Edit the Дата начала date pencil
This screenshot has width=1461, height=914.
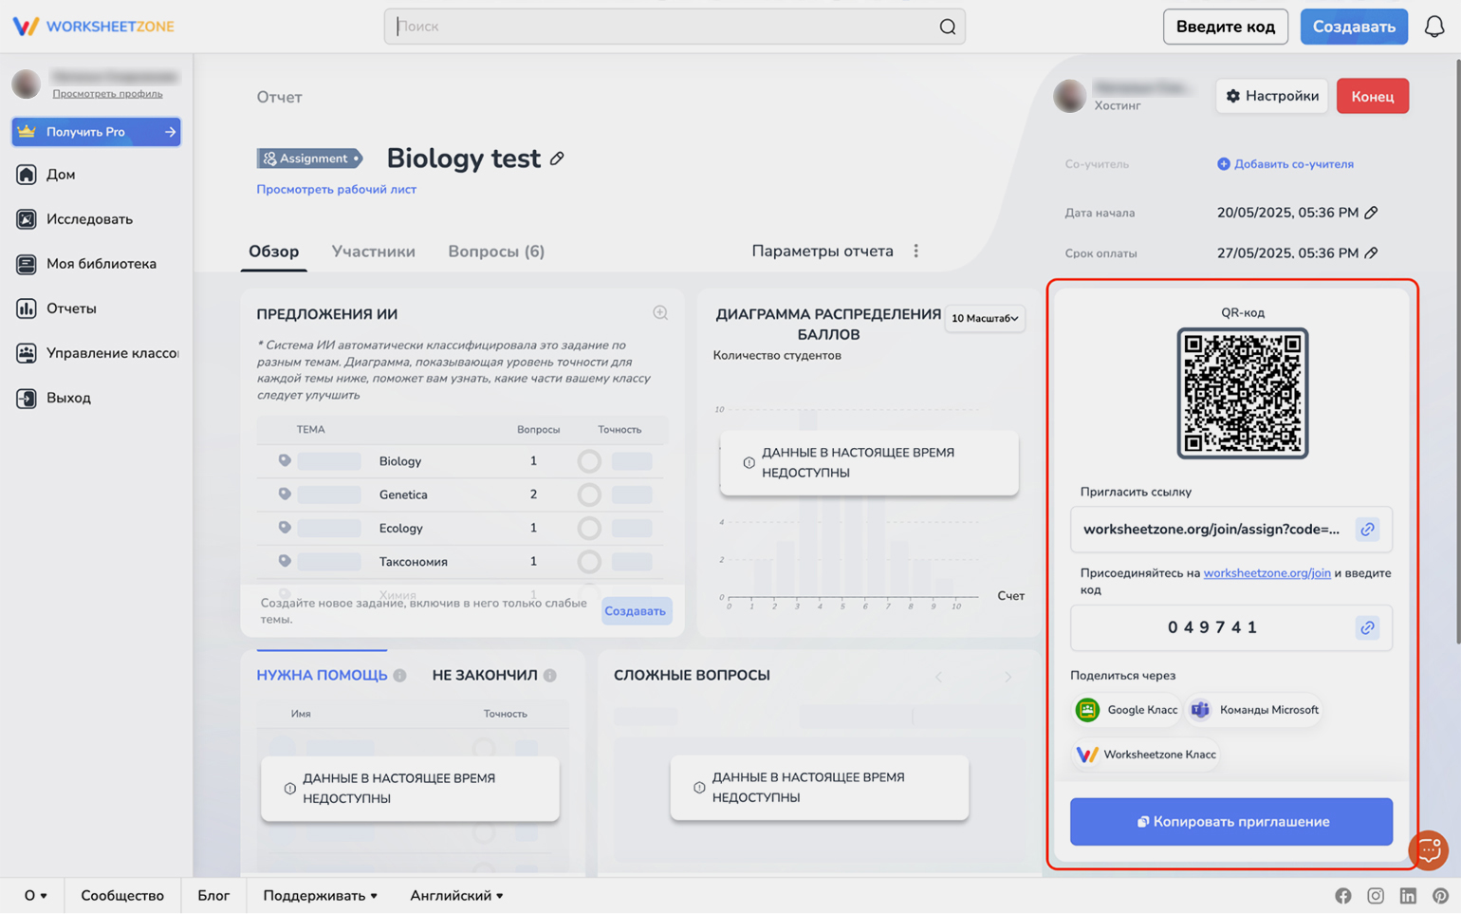(x=1371, y=213)
